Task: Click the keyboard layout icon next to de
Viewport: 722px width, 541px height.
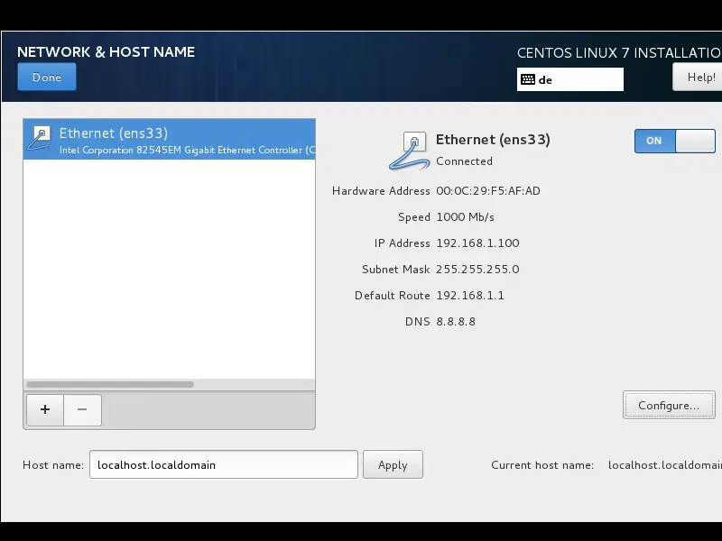Action: pyautogui.click(x=528, y=79)
